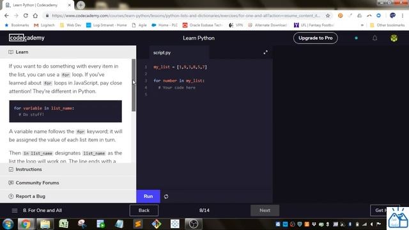Expand the Report a Bug section

pyautogui.click(x=68, y=196)
